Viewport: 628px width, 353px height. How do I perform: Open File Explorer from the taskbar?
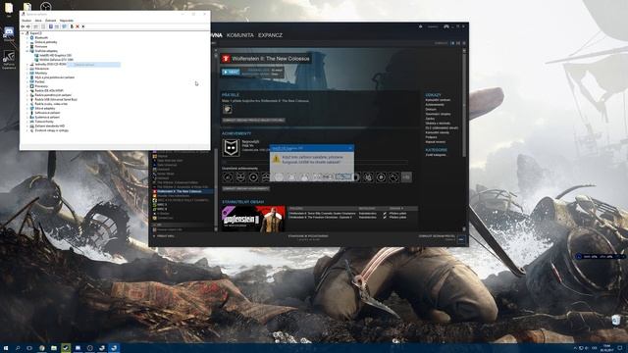click(54, 348)
